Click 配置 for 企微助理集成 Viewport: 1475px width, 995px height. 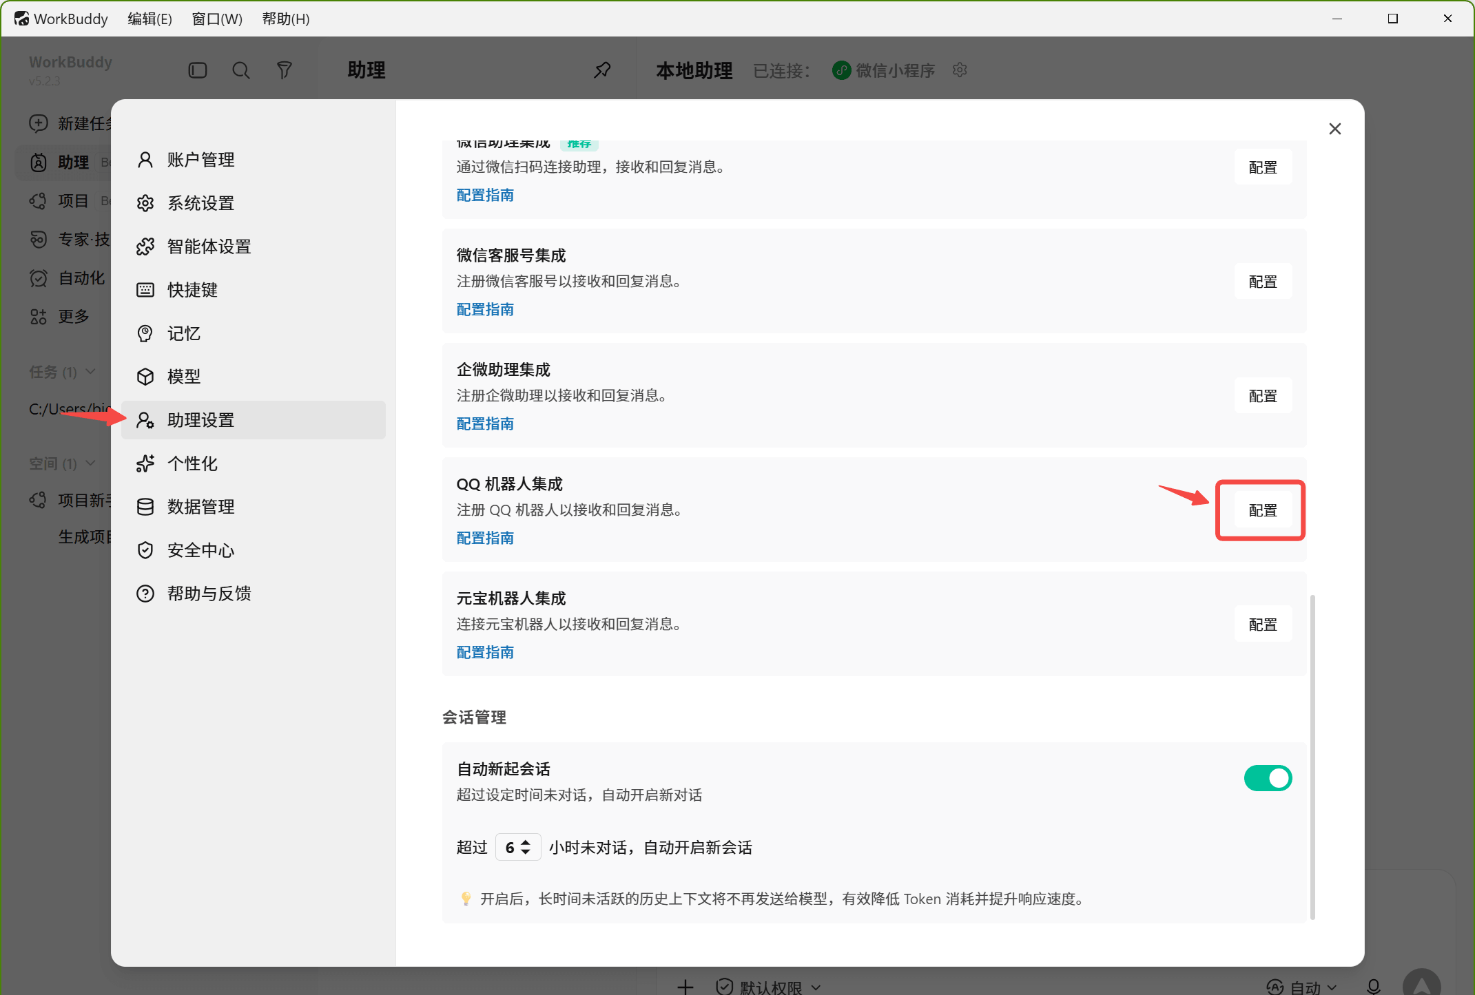[1263, 396]
